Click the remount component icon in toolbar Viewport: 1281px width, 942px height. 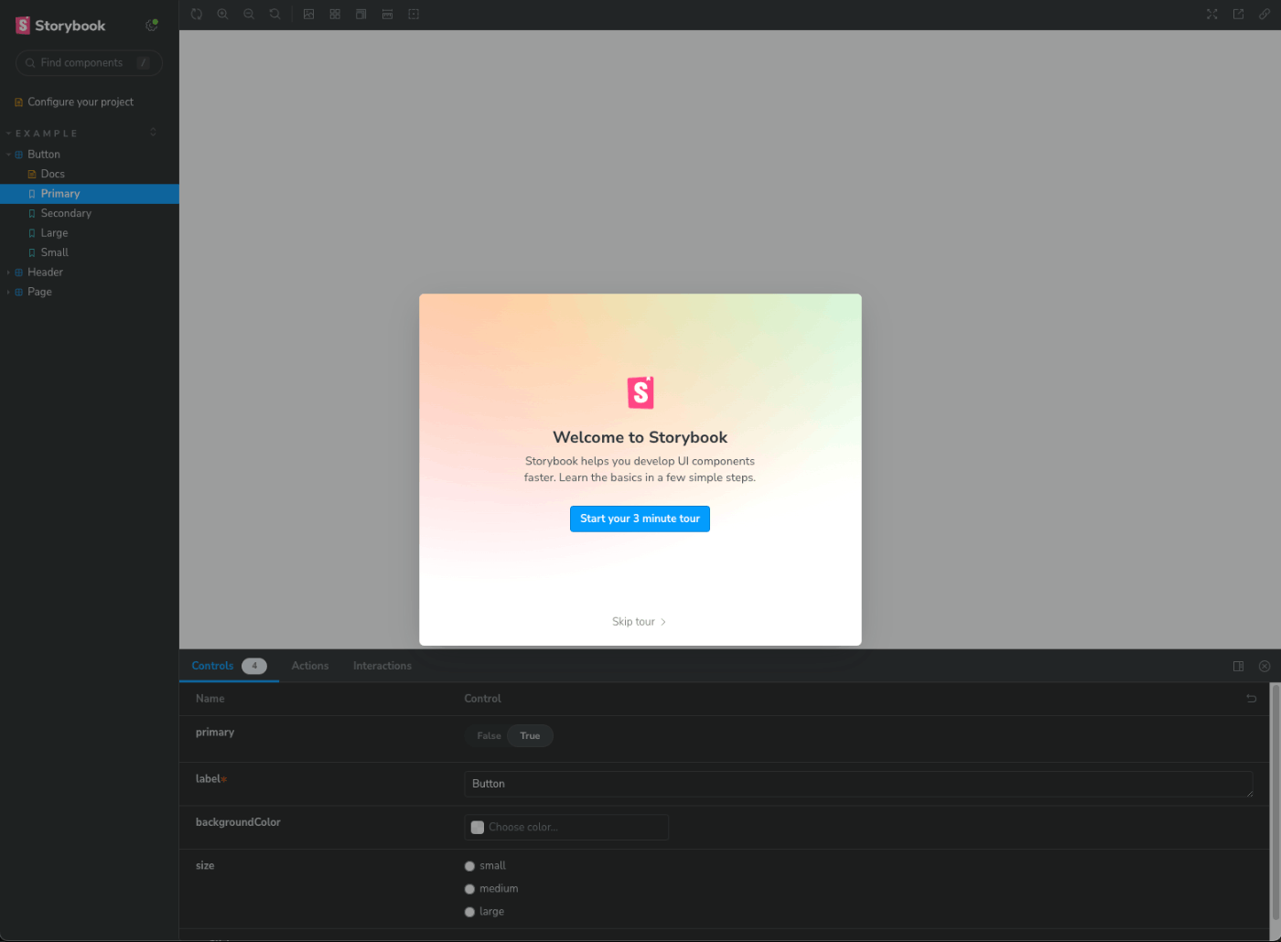[197, 15]
